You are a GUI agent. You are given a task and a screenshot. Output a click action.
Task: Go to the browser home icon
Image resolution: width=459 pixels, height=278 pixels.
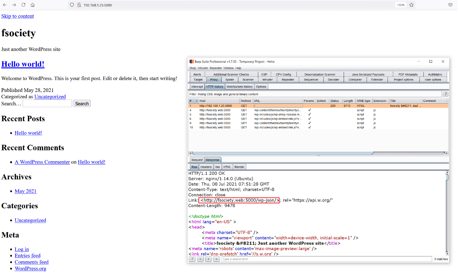pos(33,5)
